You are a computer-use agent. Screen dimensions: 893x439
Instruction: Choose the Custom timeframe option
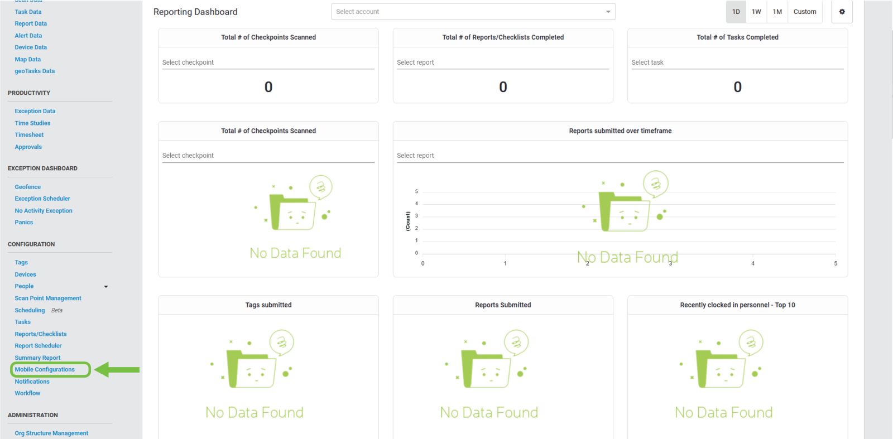(x=804, y=12)
